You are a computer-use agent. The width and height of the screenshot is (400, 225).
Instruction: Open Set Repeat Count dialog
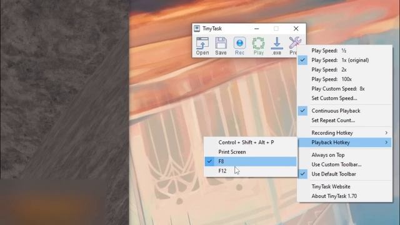(345, 121)
